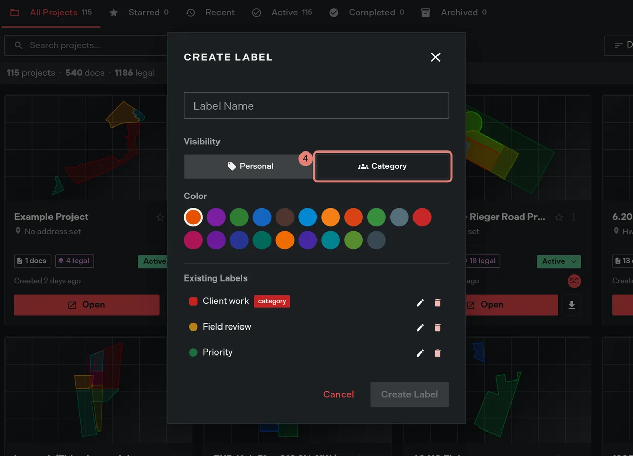Click the Client work label name
The height and width of the screenshot is (456, 633).
click(x=226, y=301)
